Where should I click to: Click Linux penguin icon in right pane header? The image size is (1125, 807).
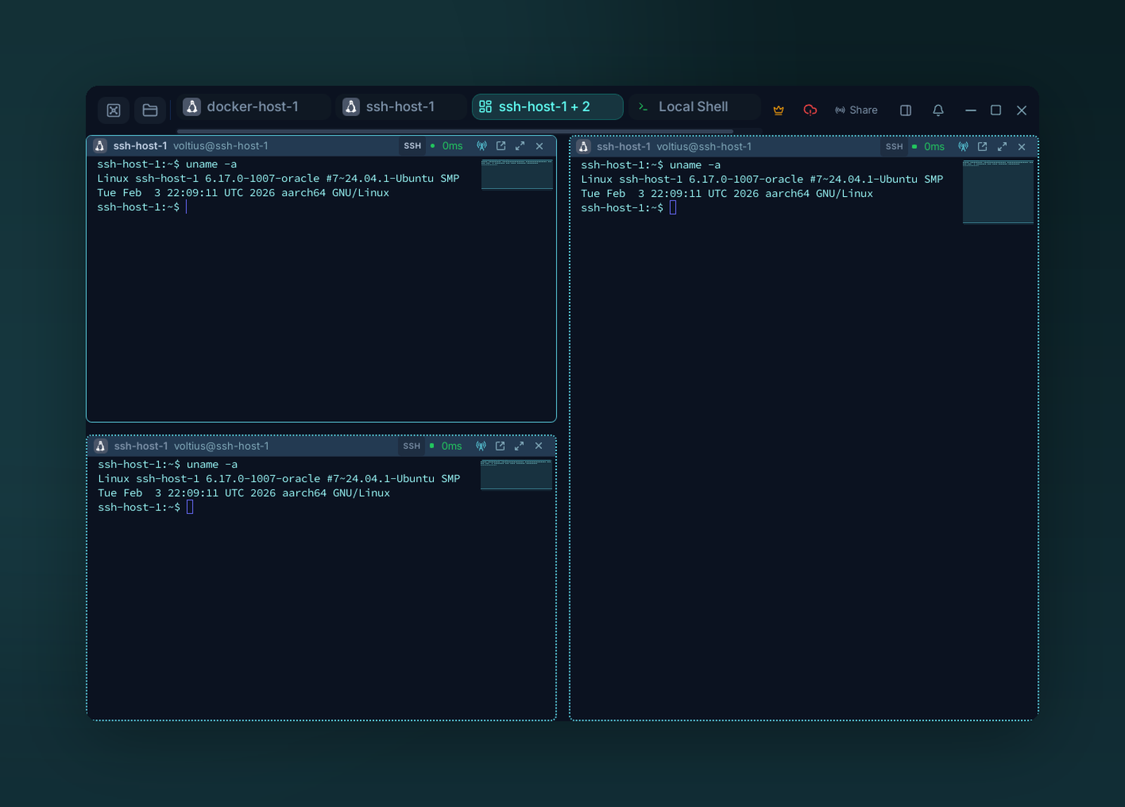point(584,147)
